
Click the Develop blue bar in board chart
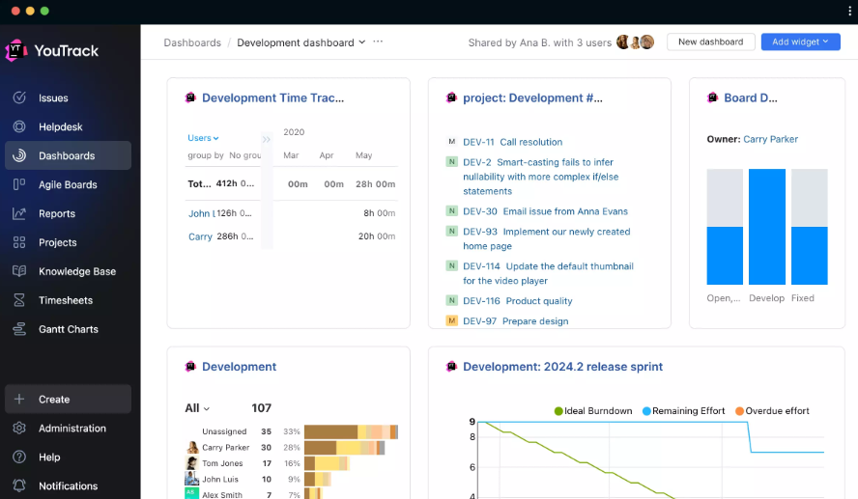(767, 227)
